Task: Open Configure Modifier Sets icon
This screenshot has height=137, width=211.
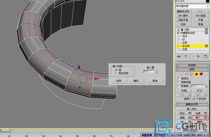Action: (x=205, y=56)
